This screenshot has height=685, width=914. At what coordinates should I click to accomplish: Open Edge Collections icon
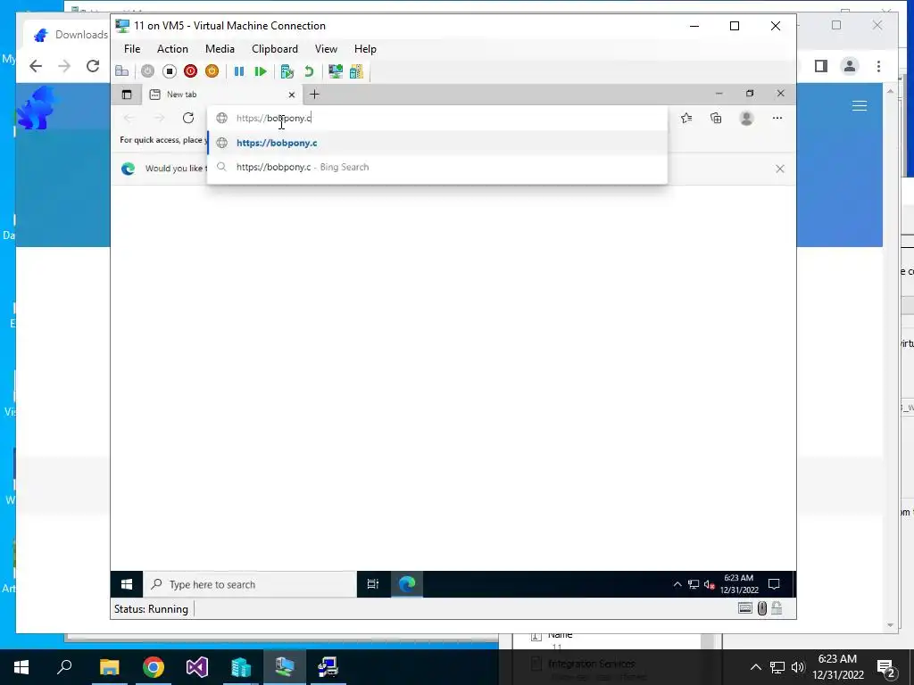[716, 119]
